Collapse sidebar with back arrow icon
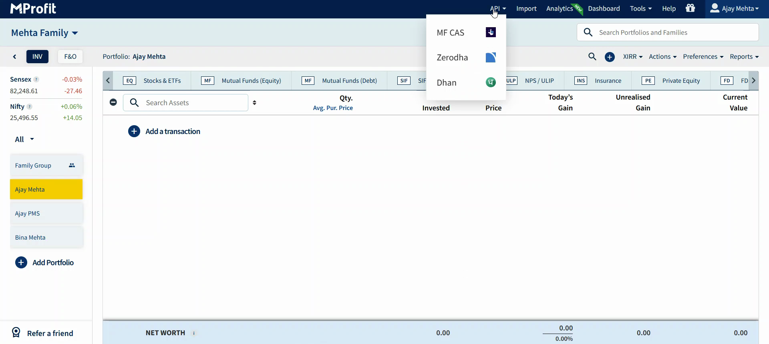Viewport: 769px width, 344px height. [x=15, y=57]
